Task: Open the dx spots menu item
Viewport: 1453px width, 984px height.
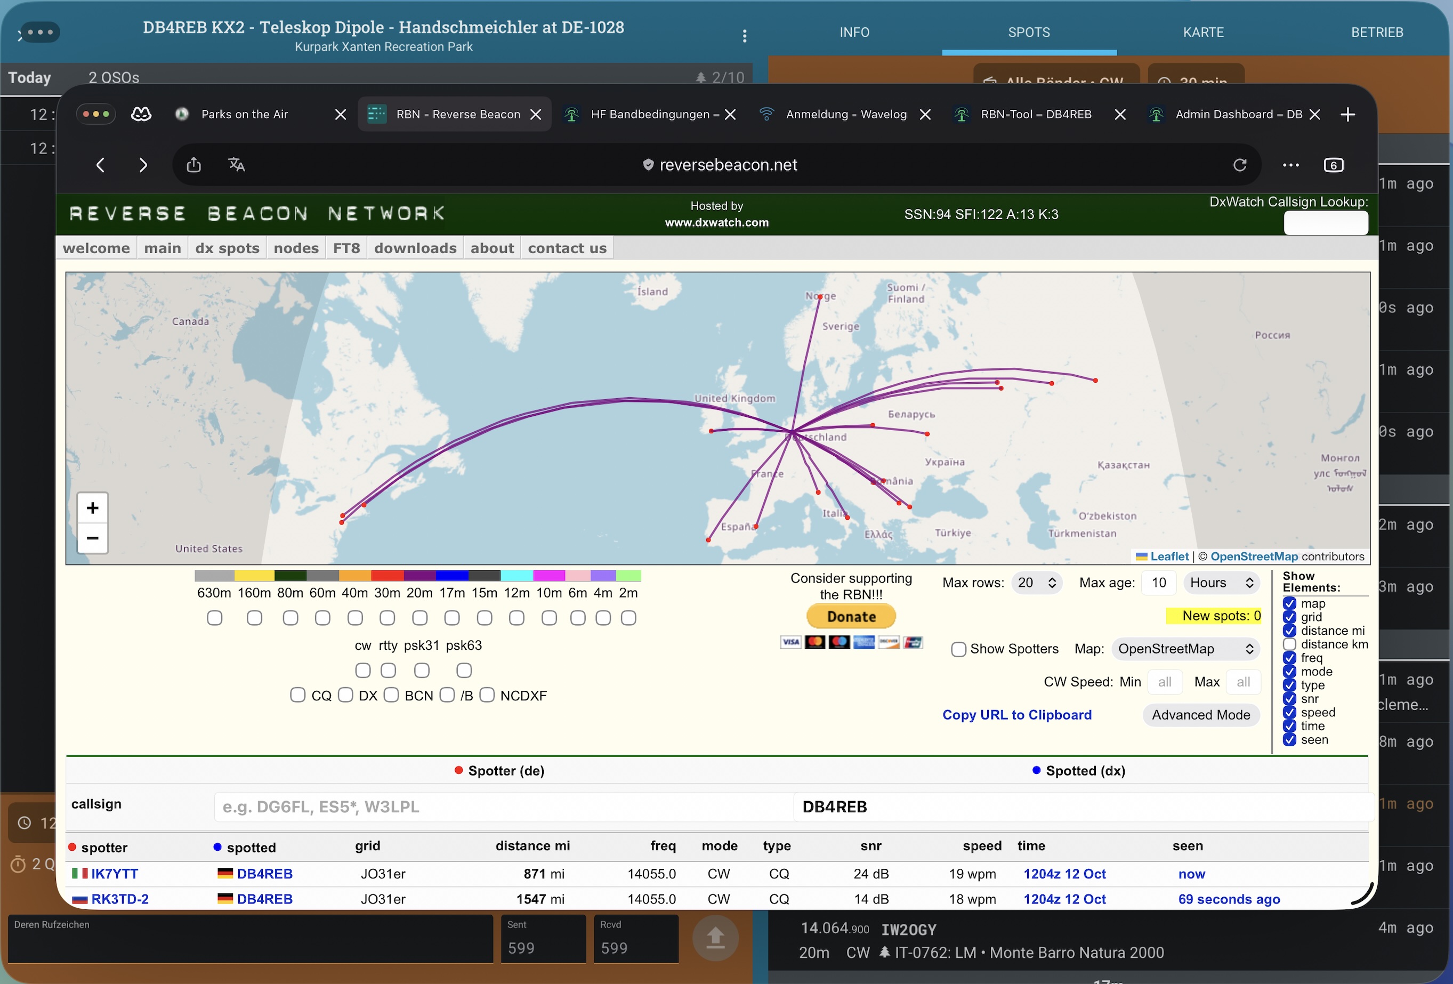Action: click(227, 248)
